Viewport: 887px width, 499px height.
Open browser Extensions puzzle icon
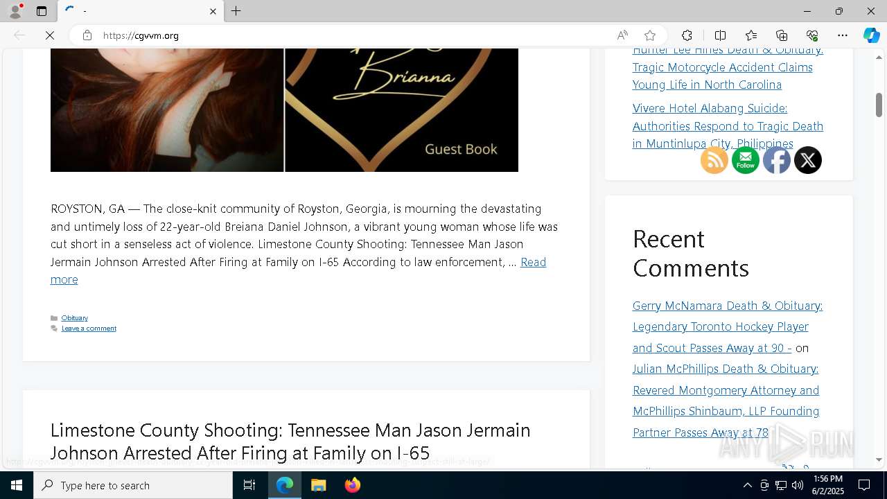[687, 35]
